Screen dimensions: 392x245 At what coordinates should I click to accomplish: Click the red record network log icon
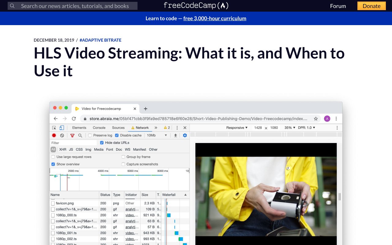pos(54,135)
